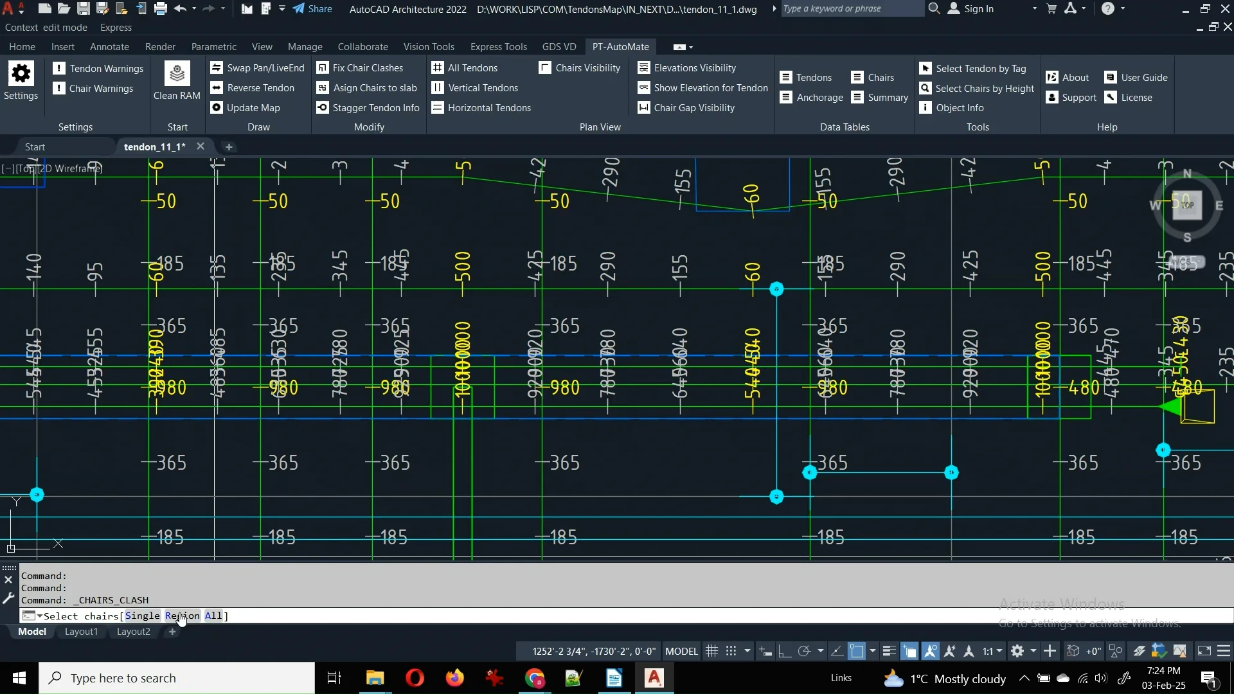Run Select Chairs by Height

tap(976, 89)
